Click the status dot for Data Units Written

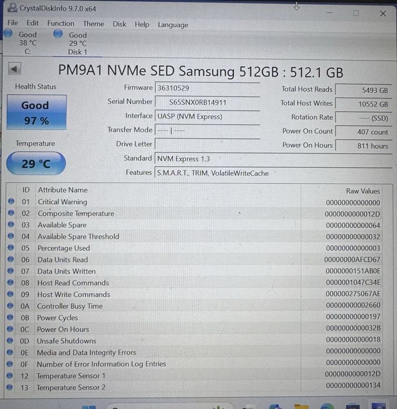pyautogui.click(x=11, y=271)
